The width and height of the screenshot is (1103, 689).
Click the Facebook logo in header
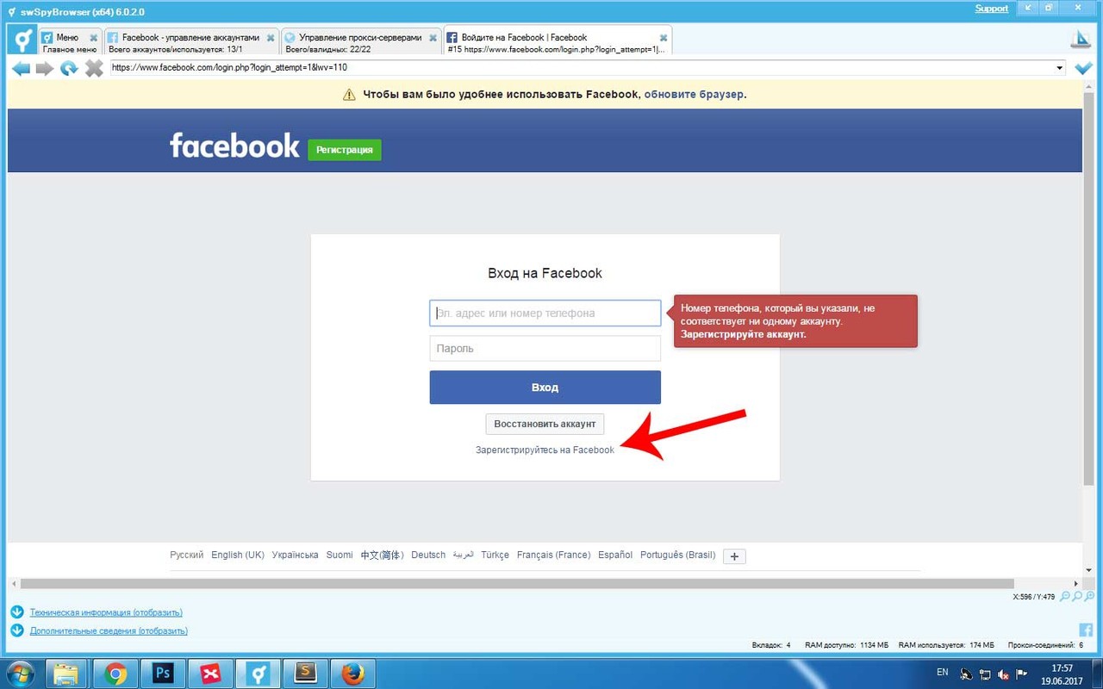click(234, 146)
